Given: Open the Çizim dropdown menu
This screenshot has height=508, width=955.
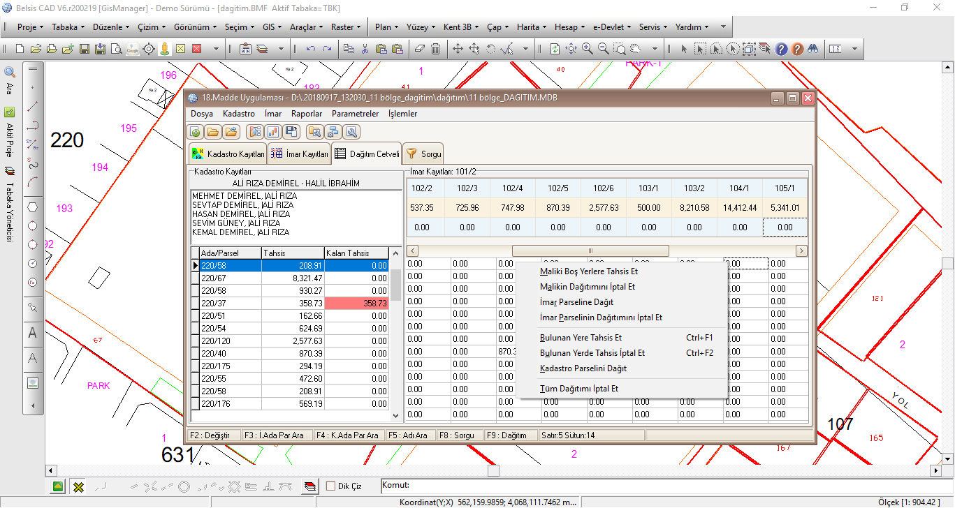Looking at the screenshot, I should tap(152, 27).
